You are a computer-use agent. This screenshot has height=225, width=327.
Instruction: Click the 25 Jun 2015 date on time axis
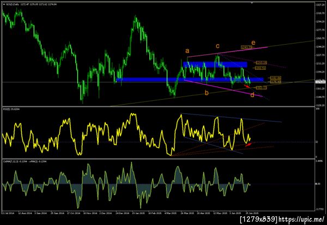coord(252,214)
